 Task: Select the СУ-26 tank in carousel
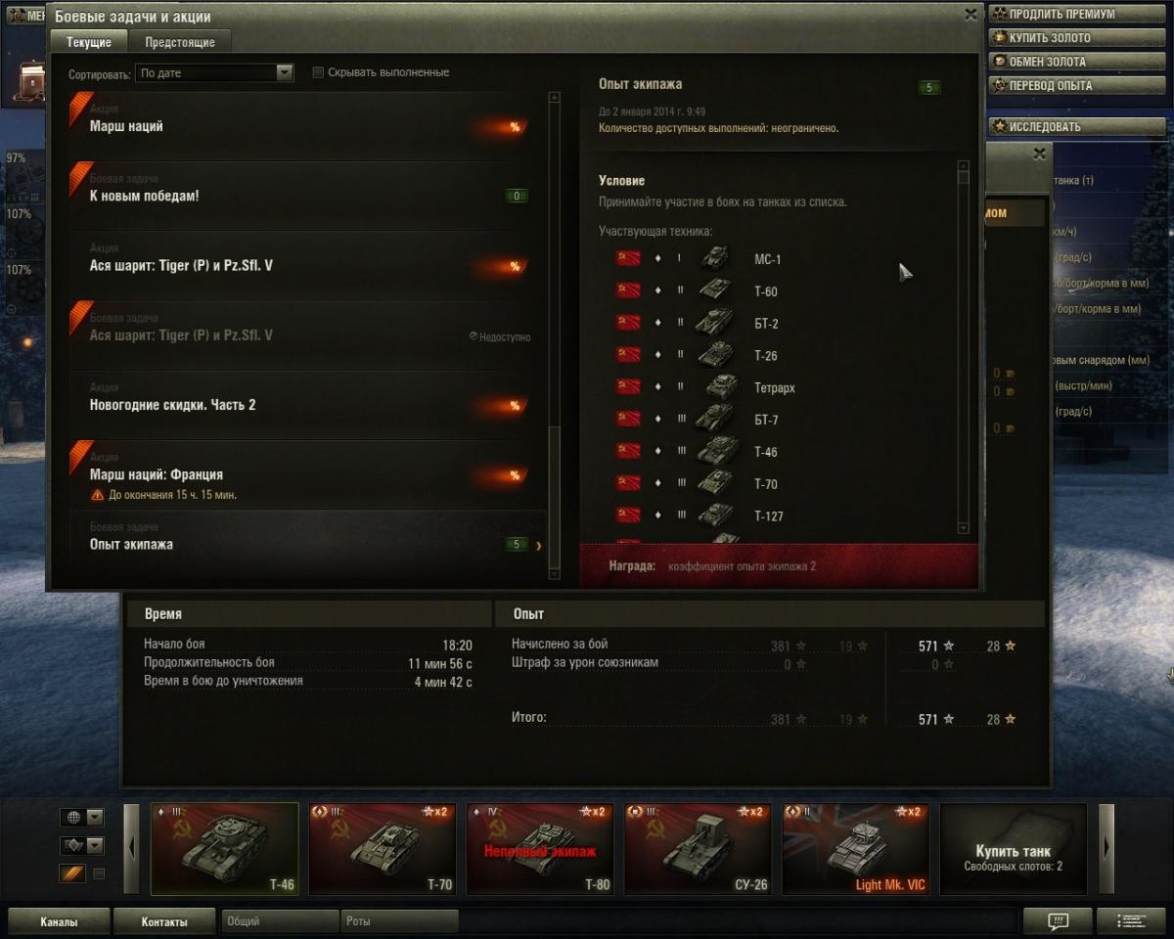click(x=699, y=849)
